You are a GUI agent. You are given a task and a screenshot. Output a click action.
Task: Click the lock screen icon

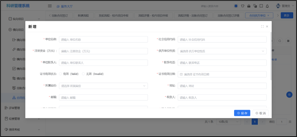click(249, 6)
